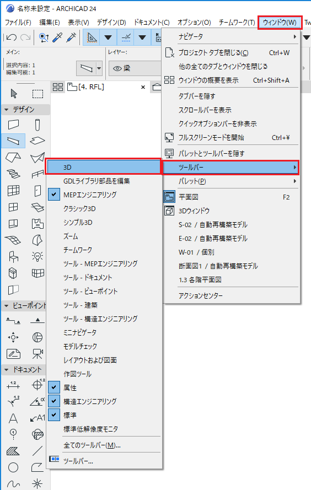Select the Window tool
Image resolution: width=311 pixels, height=490 pixels.
tap(13, 207)
